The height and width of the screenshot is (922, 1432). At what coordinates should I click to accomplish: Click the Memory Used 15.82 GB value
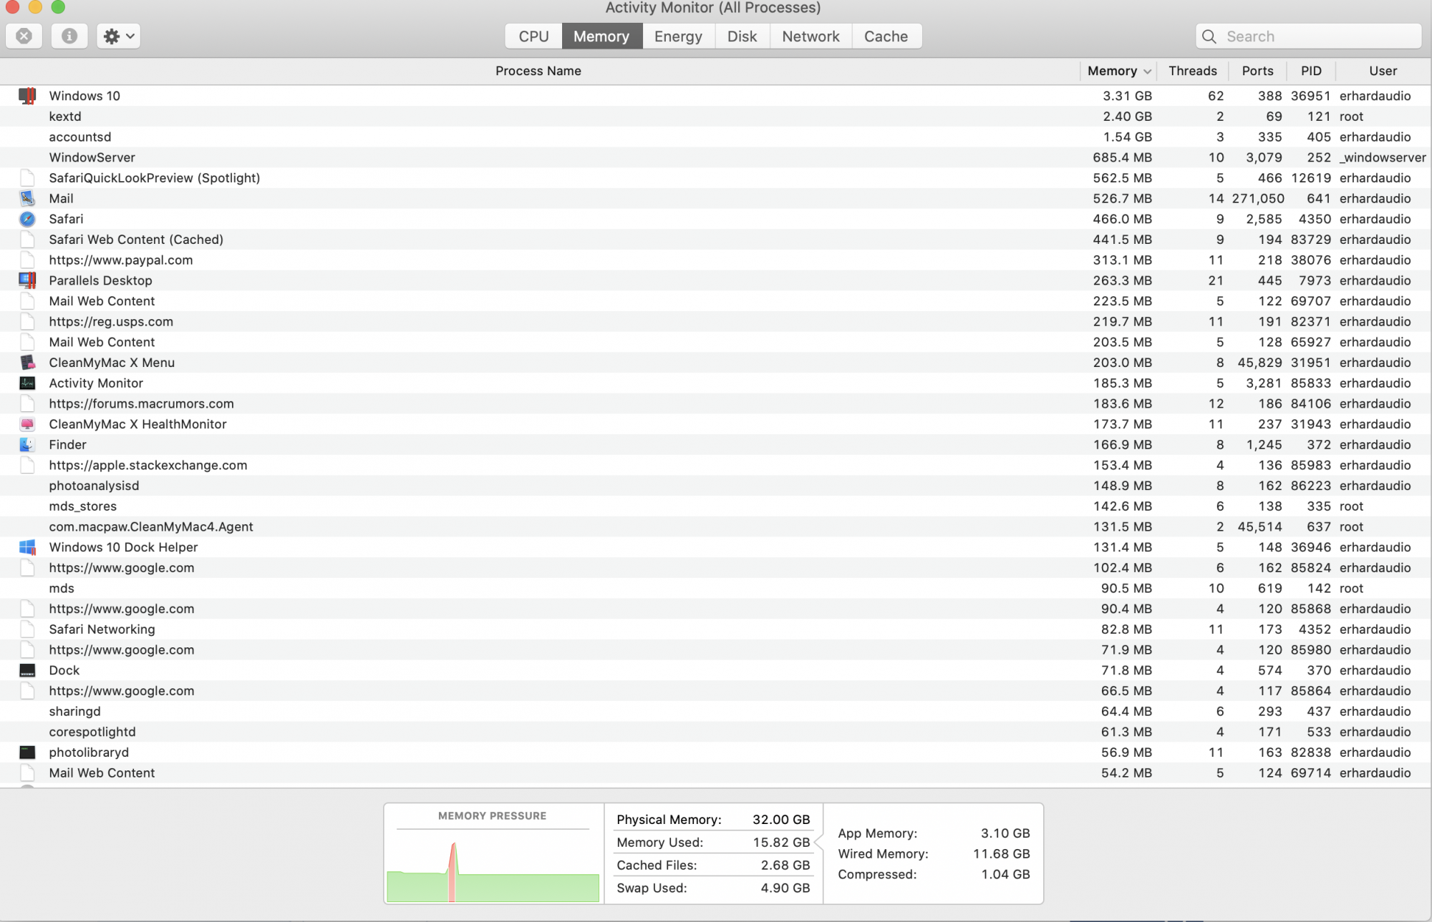(x=781, y=843)
